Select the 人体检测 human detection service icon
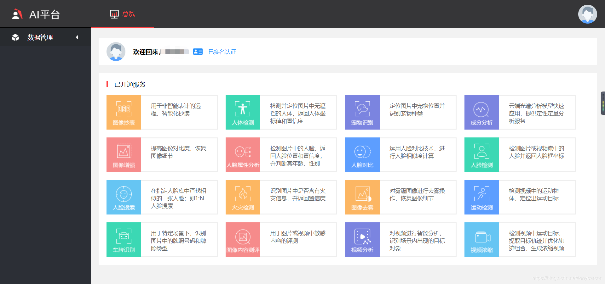This screenshot has width=605, height=284. (243, 112)
